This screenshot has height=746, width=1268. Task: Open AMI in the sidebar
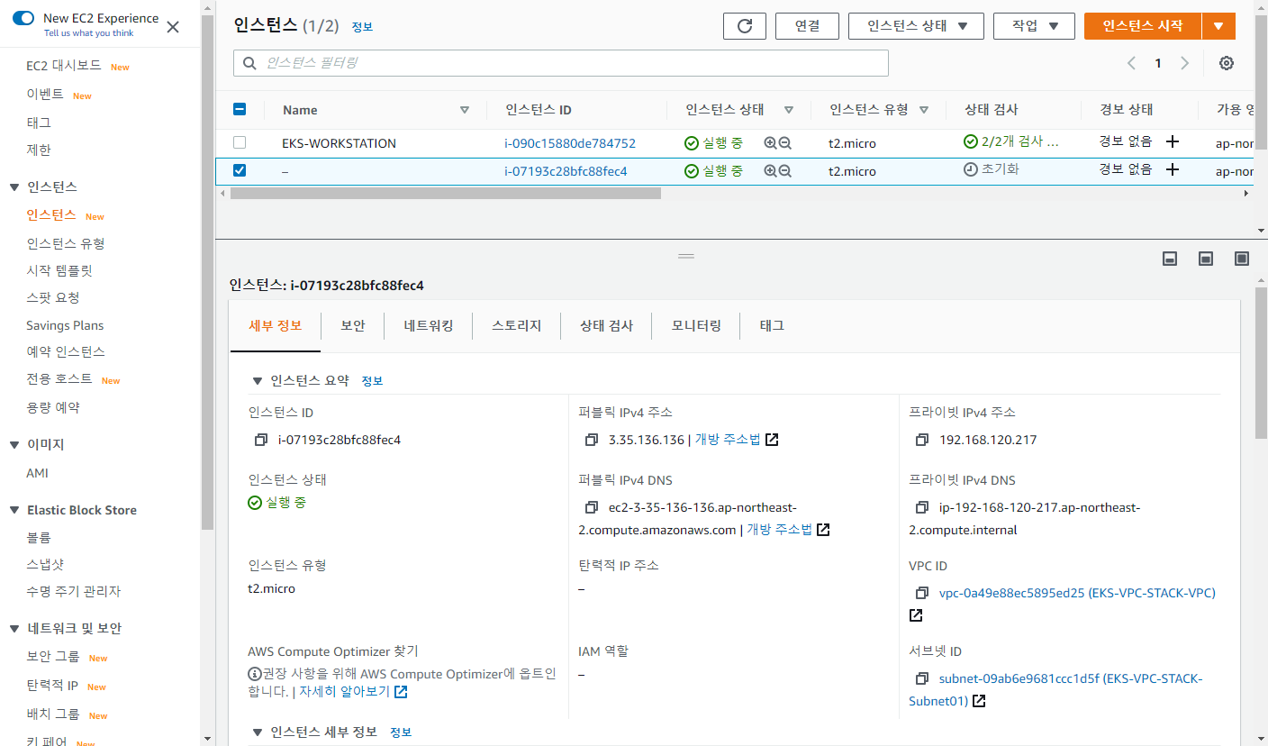click(x=37, y=473)
